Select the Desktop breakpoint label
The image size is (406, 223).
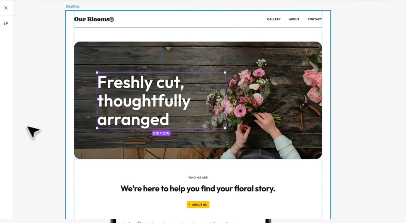click(73, 6)
